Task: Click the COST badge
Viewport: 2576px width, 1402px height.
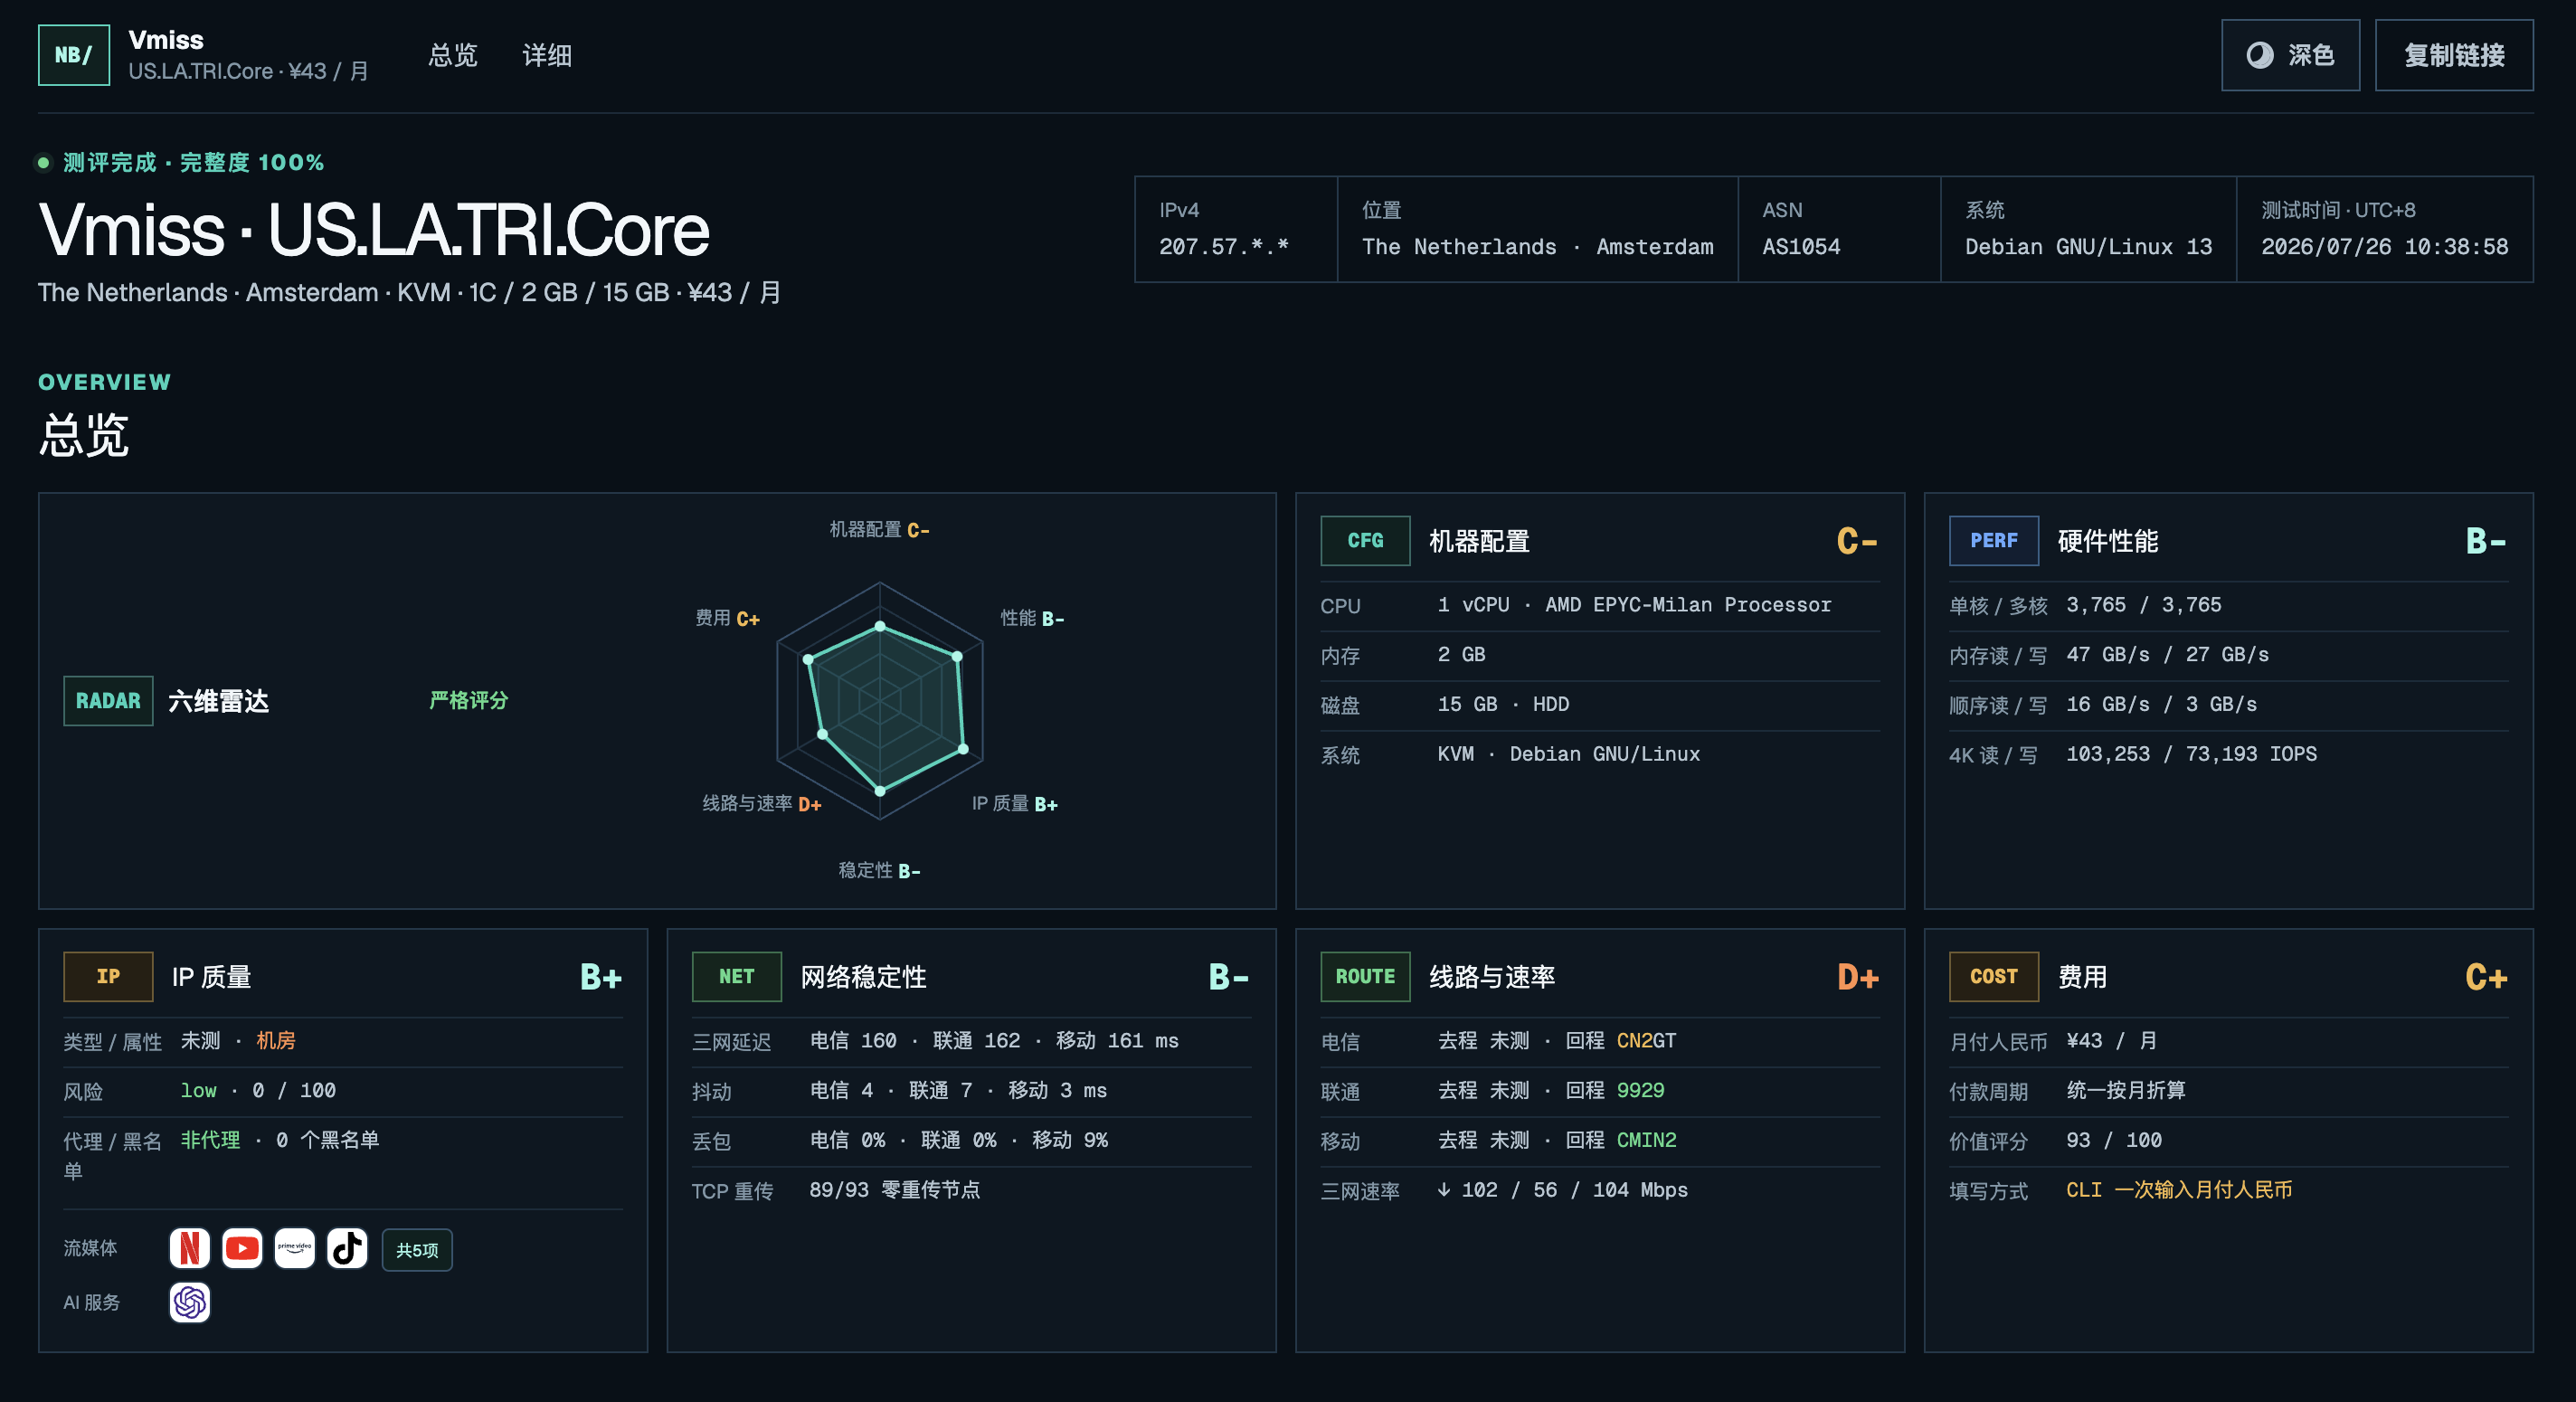Action: point(1993,977)
